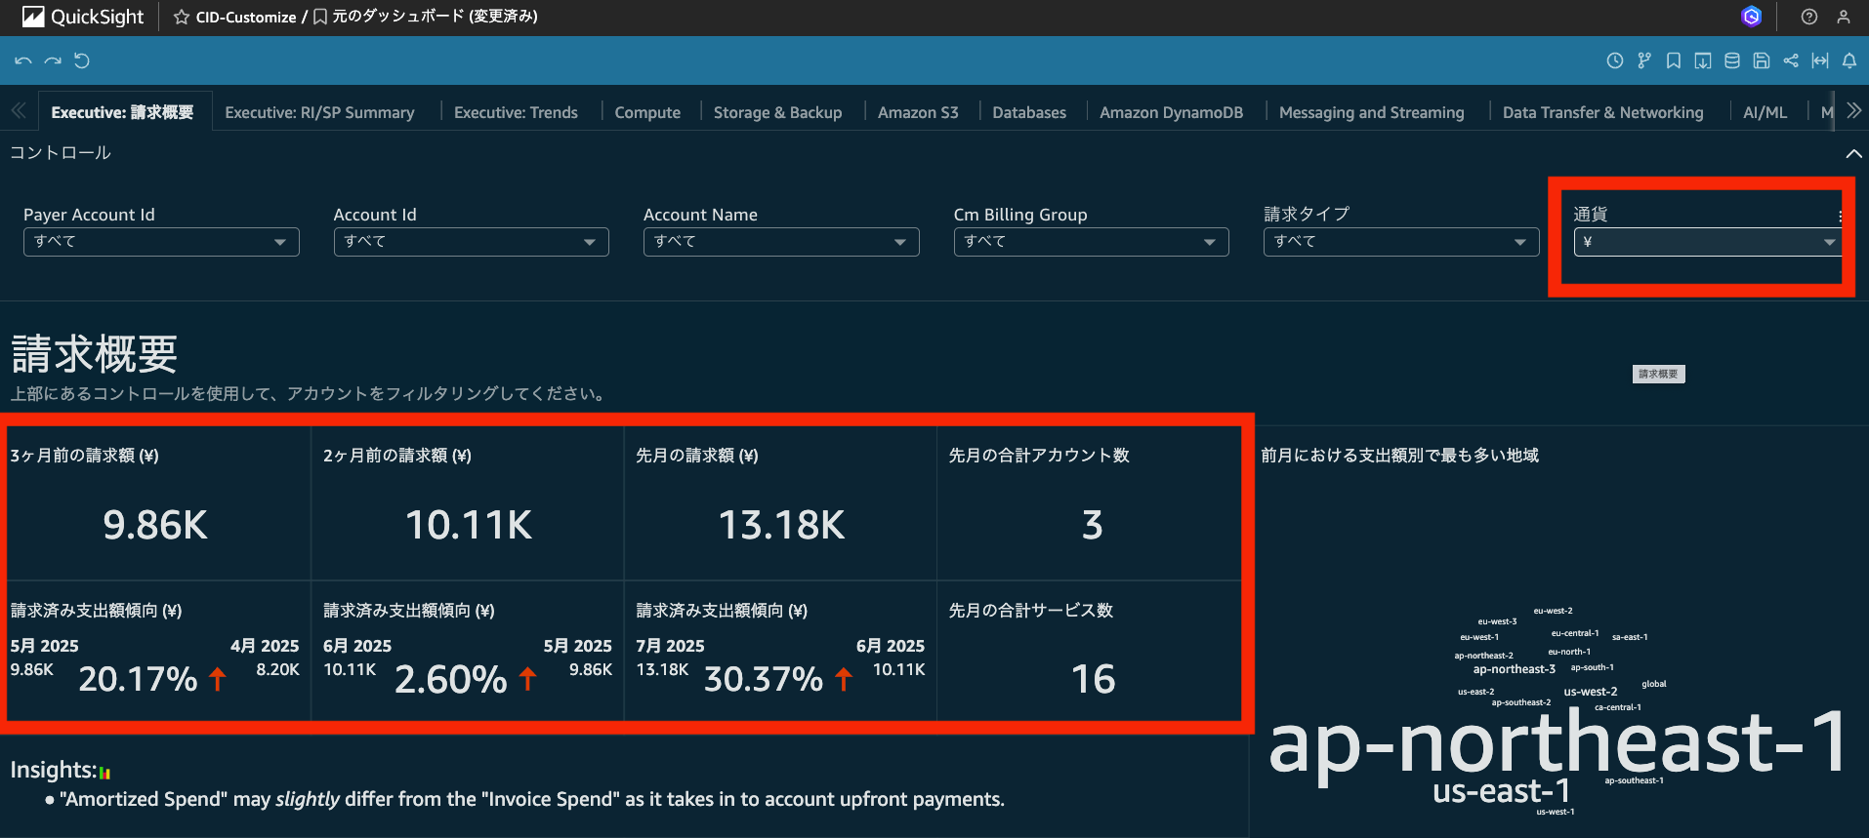Open the Databases tab
Viewport: 1869px width, 838px height.
click(x=1029, y=112)
